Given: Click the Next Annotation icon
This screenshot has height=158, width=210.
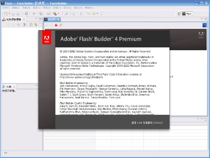Looking at the screenshot, I should (74, 14).
